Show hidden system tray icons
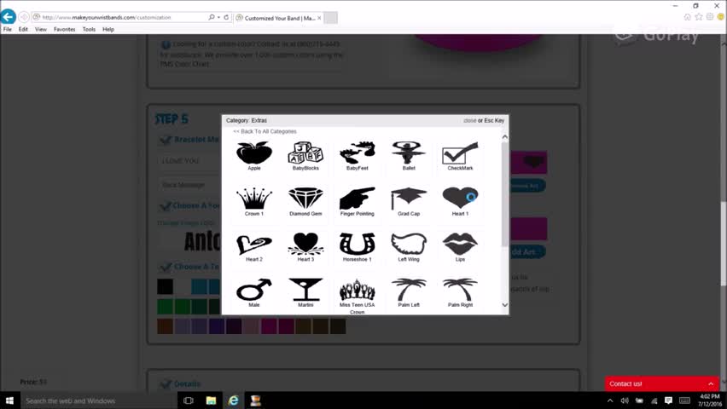 point(610,400)
